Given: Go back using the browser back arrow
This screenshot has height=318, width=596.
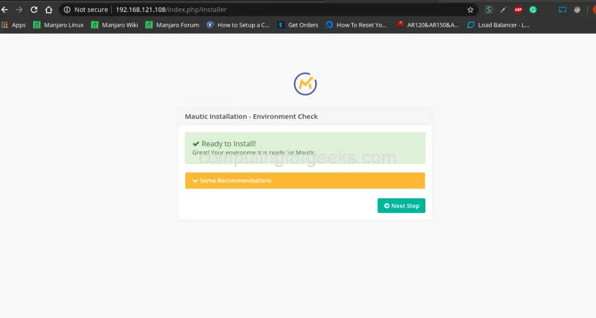Looking at the screenshot, I should 5,10.
